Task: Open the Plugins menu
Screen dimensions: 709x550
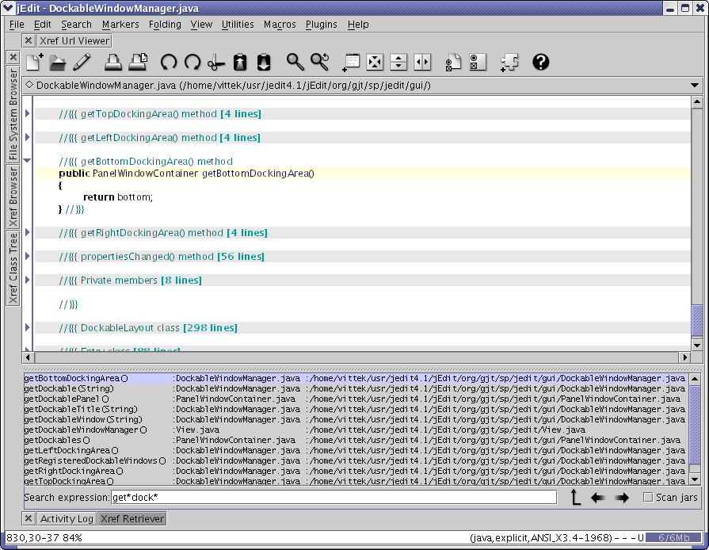Action: click(x=322, y=25)
